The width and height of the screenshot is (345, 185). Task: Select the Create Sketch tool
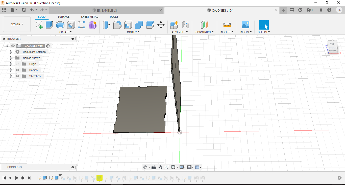click(x=39, y=25)
